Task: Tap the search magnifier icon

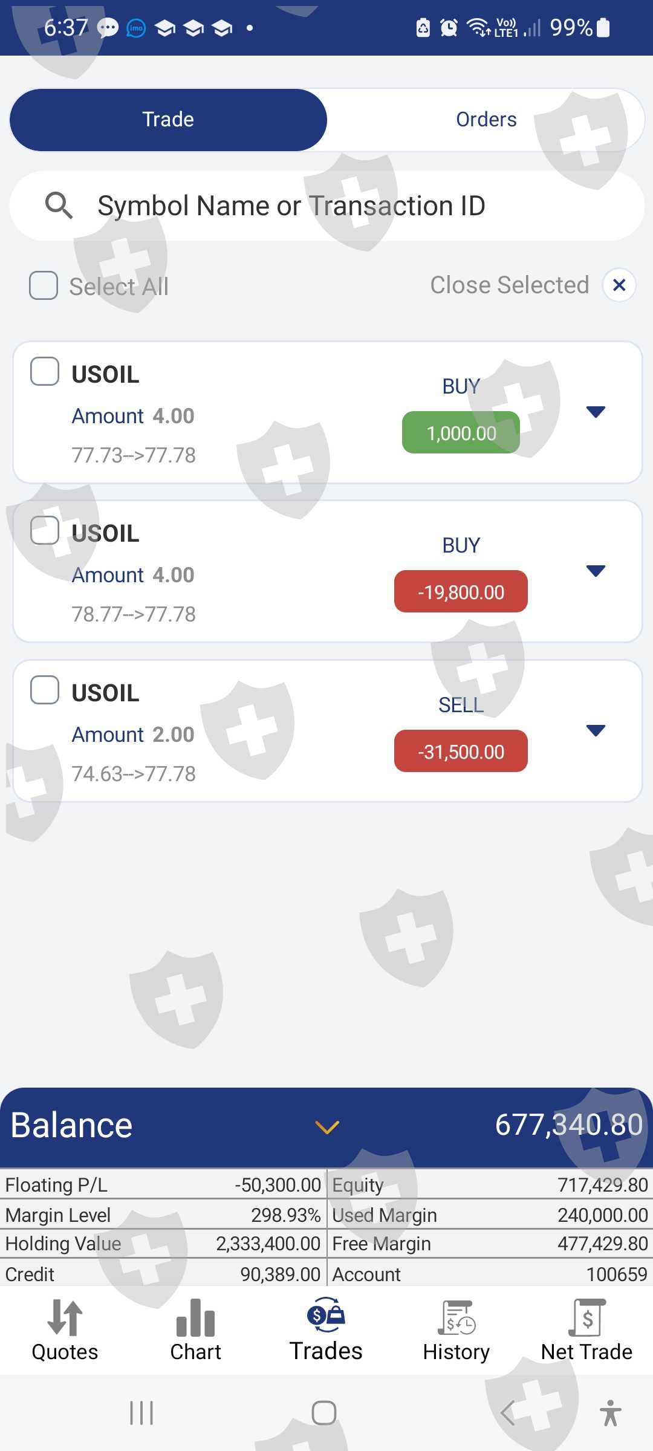Action: coord(59,206)
